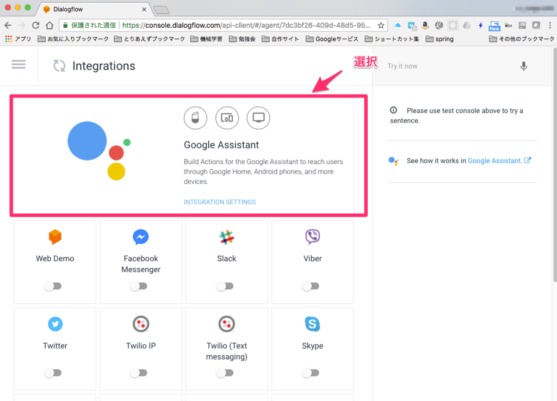Screen dimensions: 557x401
Task: Go to browser home page icon
Action: [x=49, y=25]
